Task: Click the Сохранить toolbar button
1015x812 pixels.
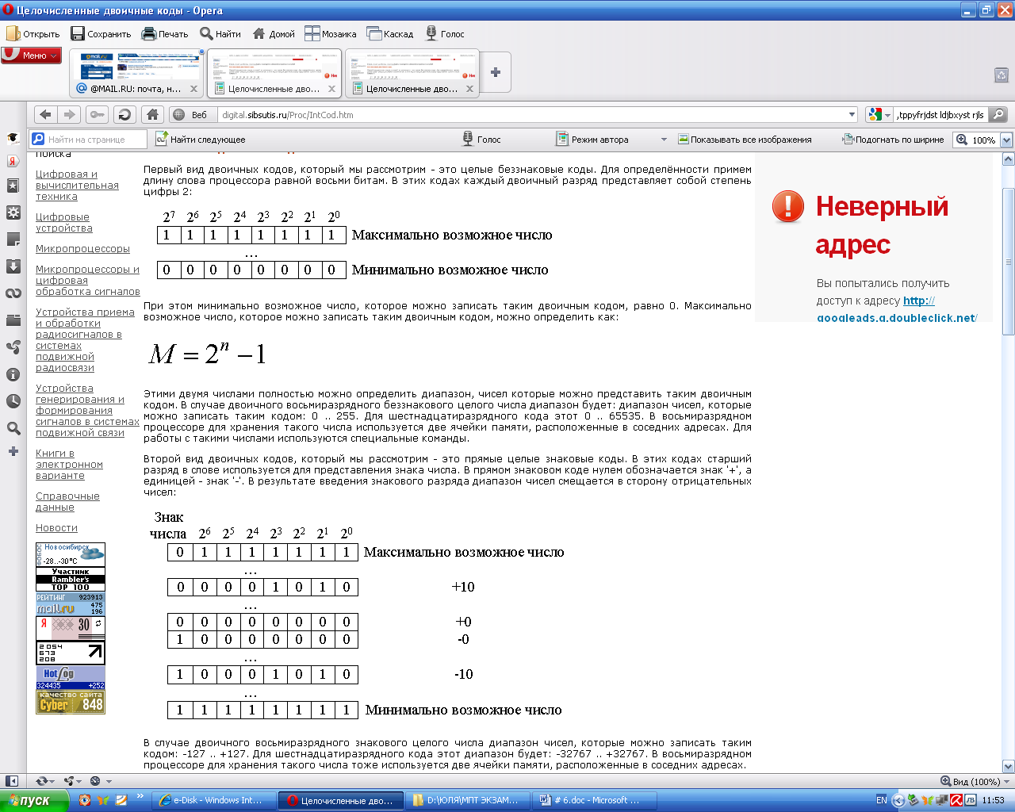Action: click(101, 33)
